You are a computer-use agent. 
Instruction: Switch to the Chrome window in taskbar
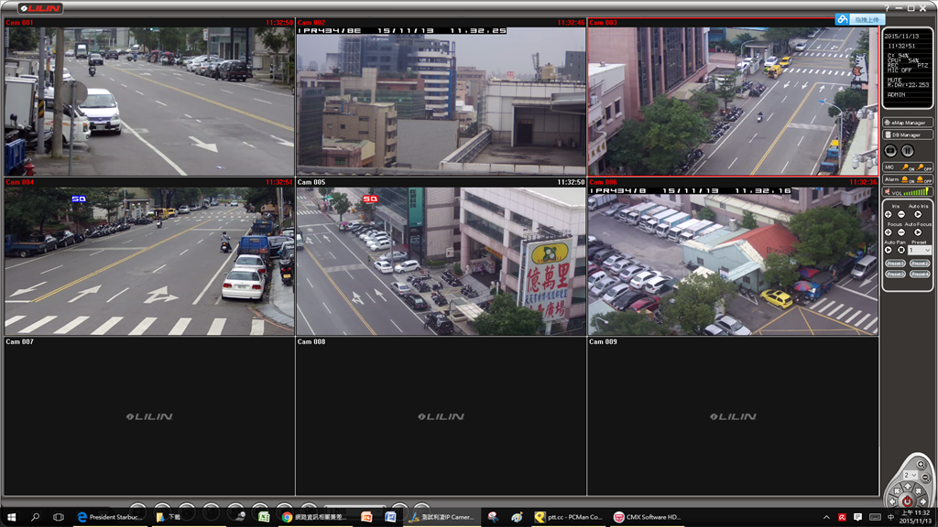tap(313, 517)
